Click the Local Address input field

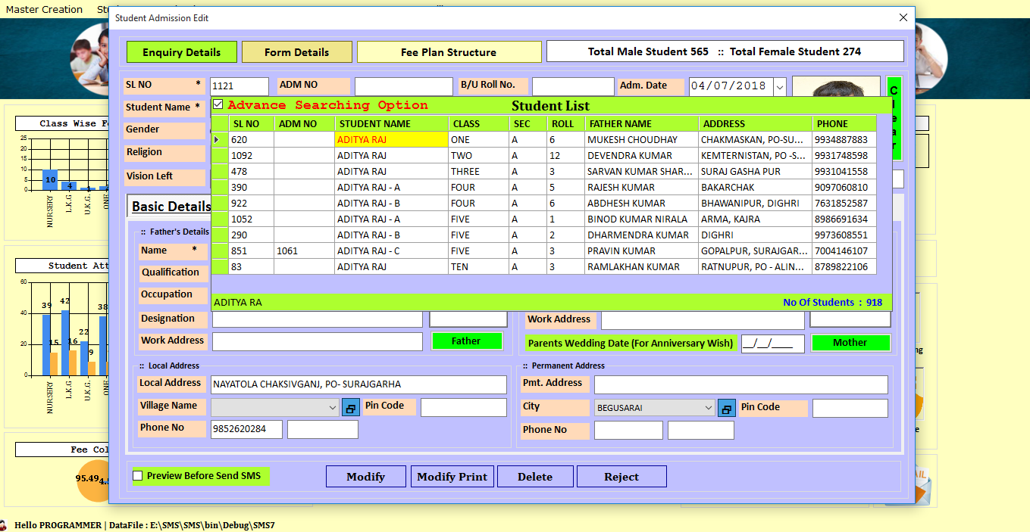point(358,384)
